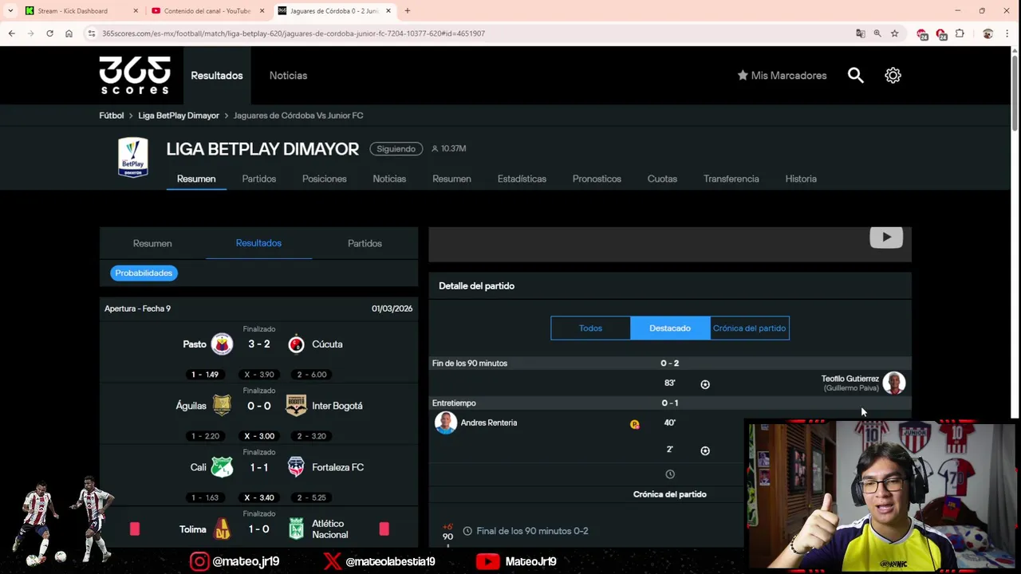Screen dimensions: 1021x574
Task: Open the translate page icon in address bar
Action: 860,33
